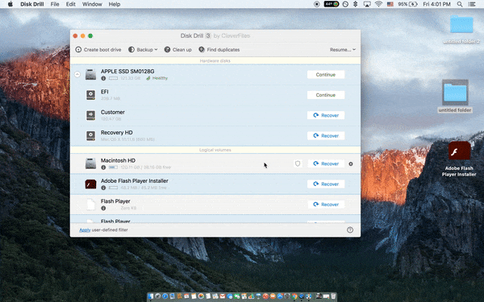The image size is (484, 302).
Task: Open the Apple menu
Action: tap(10, 4)
